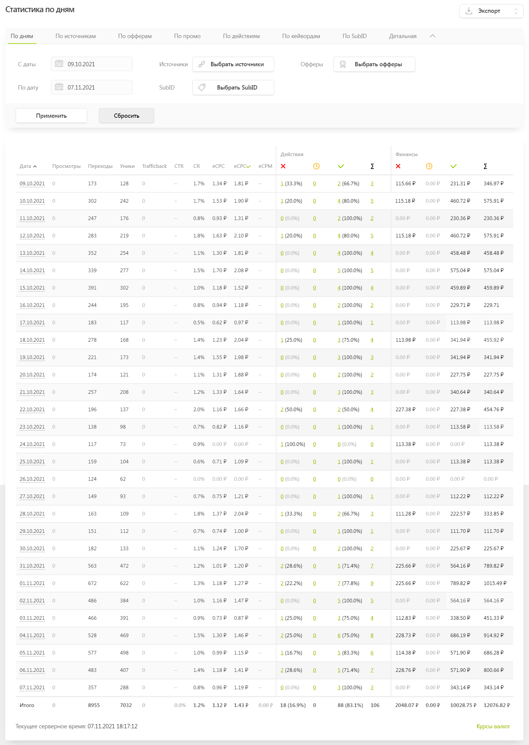Screen dimensions: 529x745
Task: Click the red X icon under Финансы
Action: [x=398, y=166]
